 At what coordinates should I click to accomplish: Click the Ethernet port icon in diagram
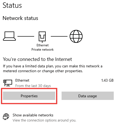pyautogui.click(x=42, y=37)
